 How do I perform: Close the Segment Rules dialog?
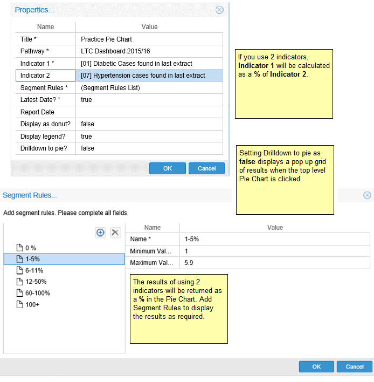367,195
